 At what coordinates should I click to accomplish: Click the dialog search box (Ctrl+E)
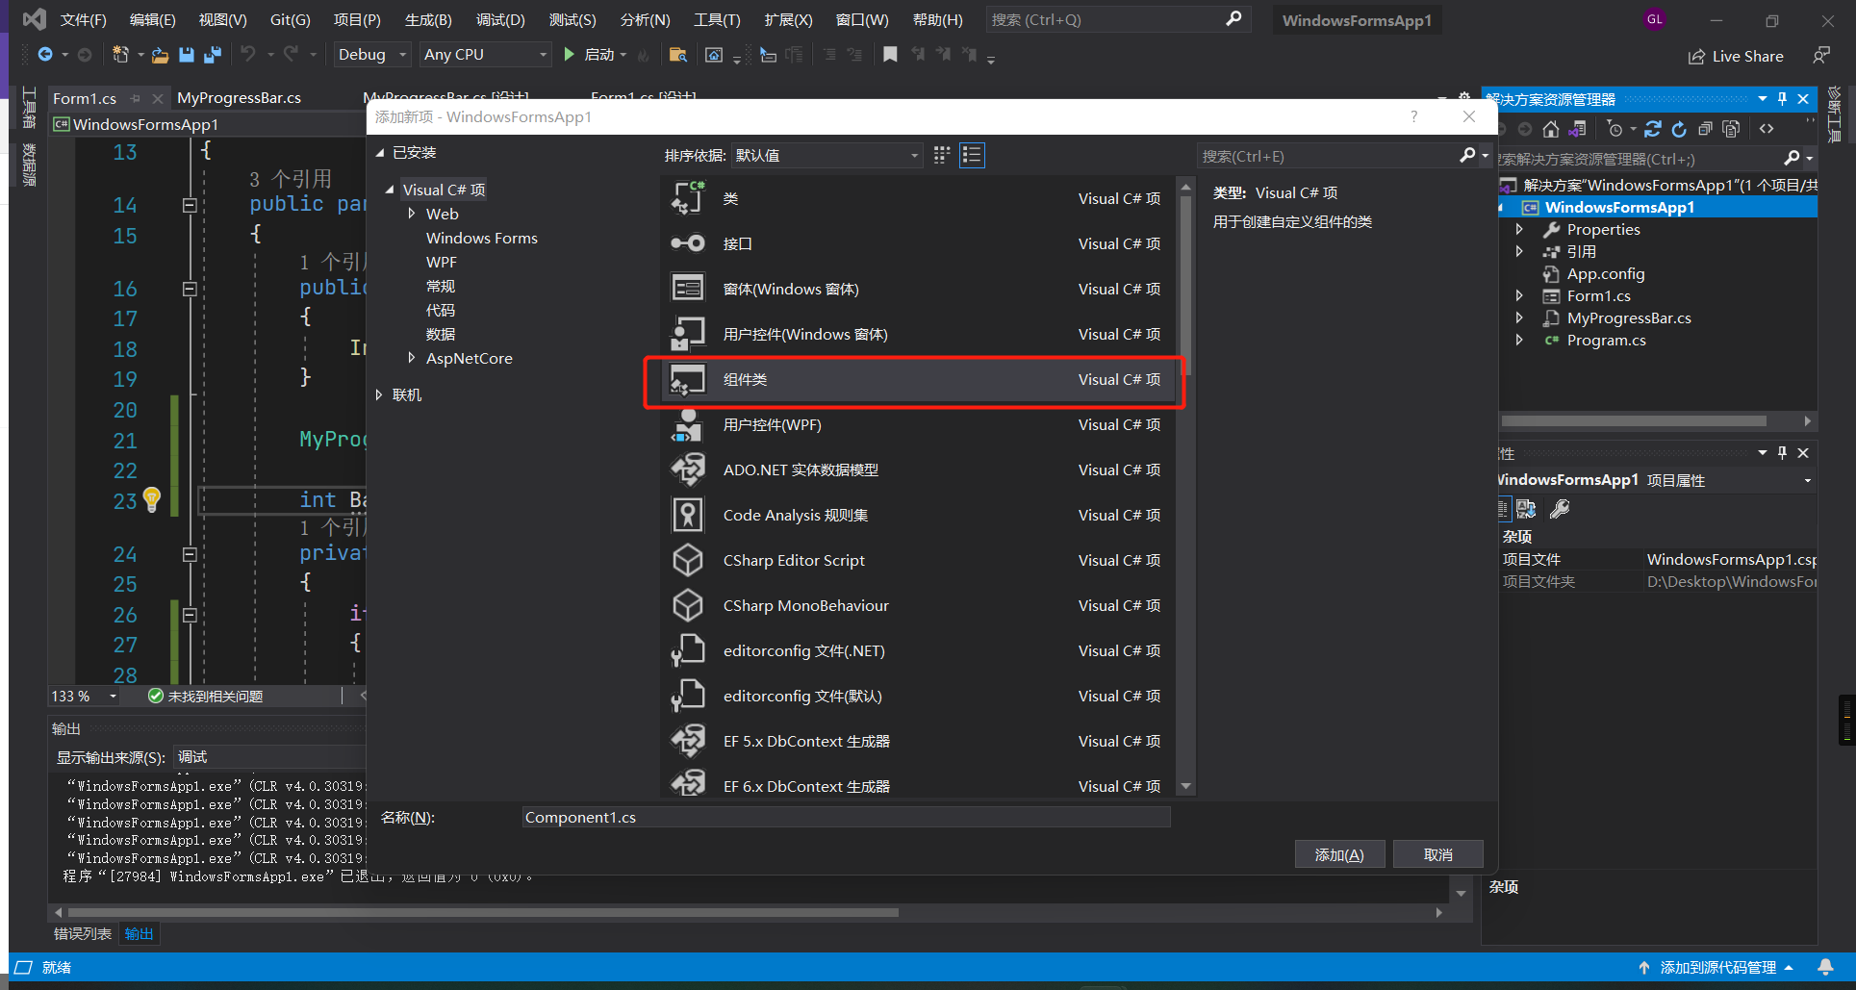point(1328,156)
